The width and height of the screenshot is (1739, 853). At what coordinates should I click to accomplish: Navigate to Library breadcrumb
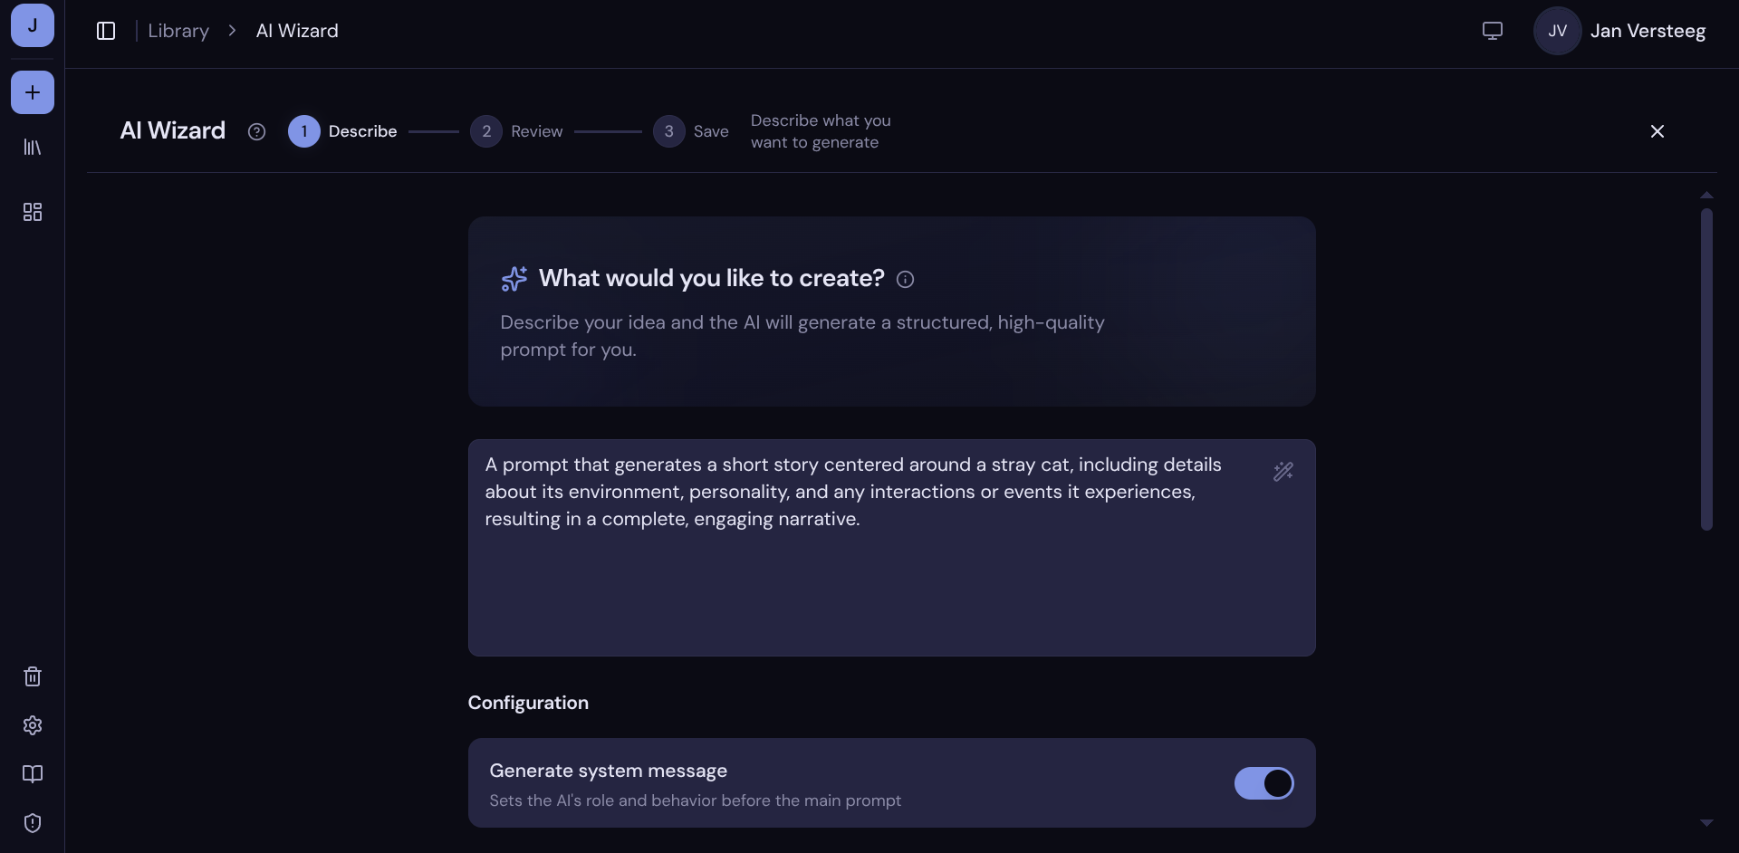point(178,31)
